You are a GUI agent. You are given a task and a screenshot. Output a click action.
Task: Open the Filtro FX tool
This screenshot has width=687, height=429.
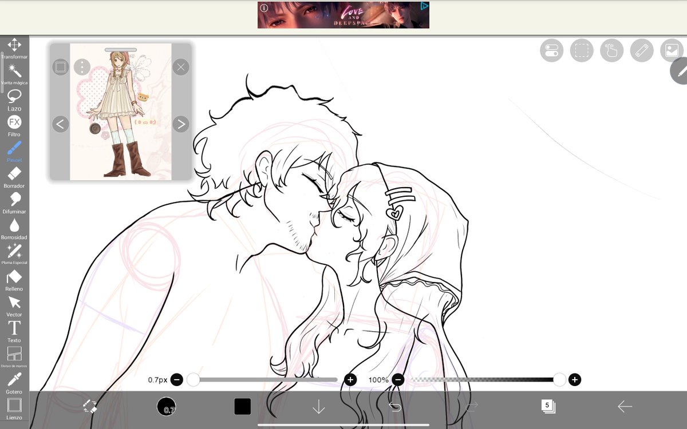pos(14,126)
